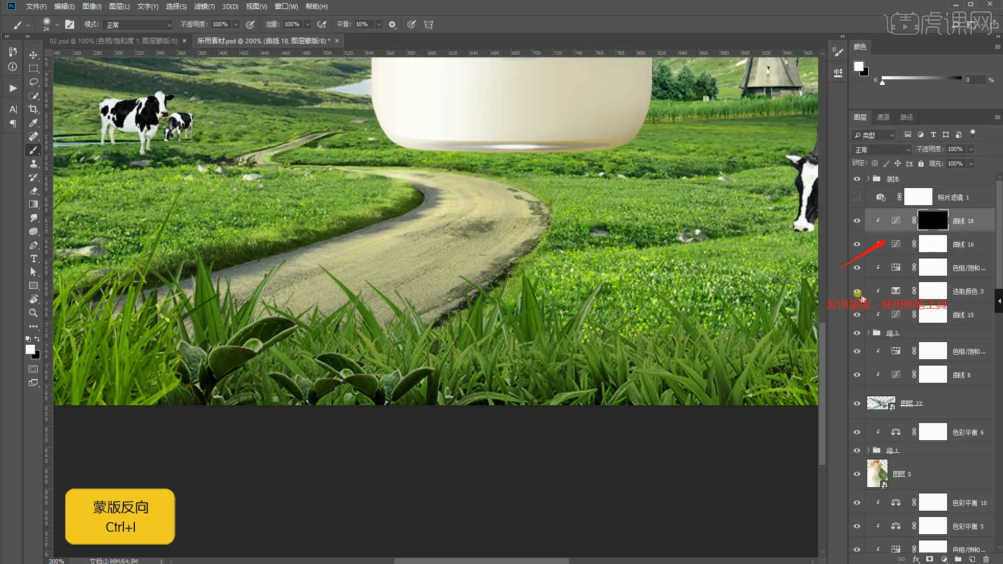Open the 图层(L) menu

(x=119, y=6)
